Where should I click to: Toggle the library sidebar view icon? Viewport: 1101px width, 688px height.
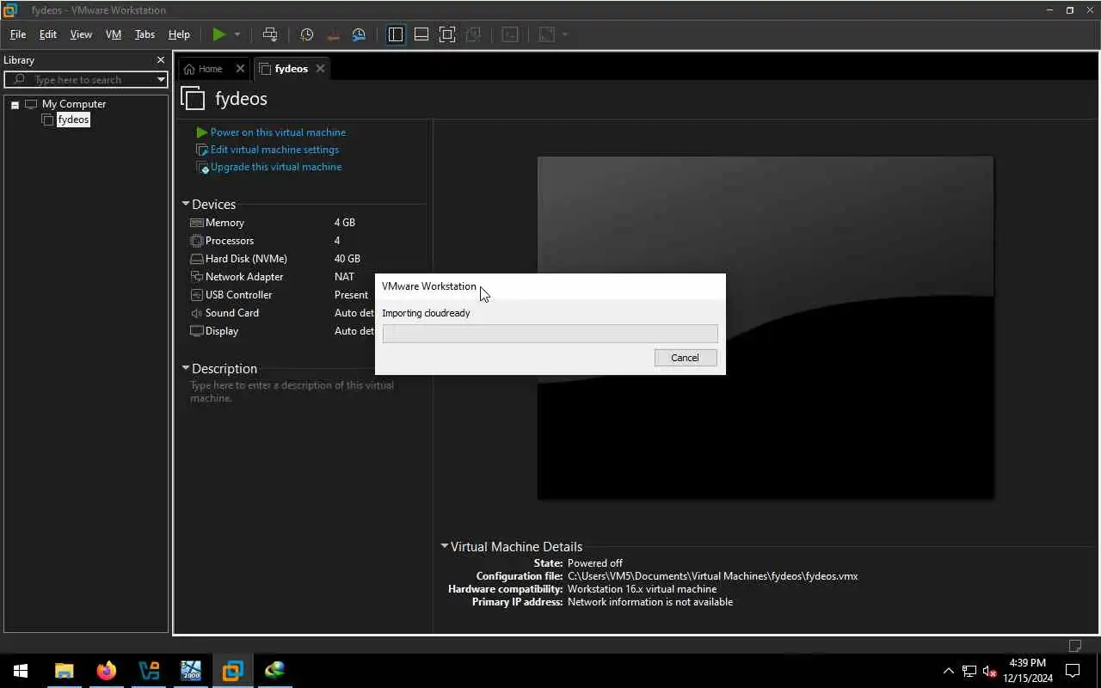(x=396, y=34)
